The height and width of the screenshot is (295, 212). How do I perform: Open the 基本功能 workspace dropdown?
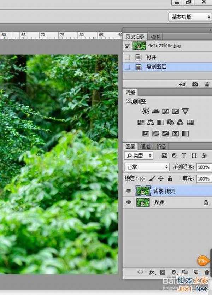190,17
